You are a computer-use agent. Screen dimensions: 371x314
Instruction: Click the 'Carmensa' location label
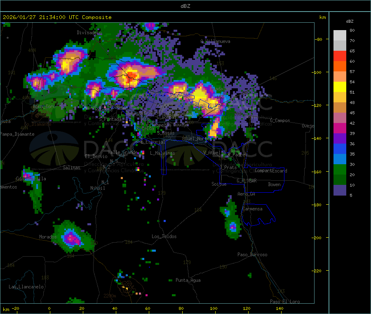coord(252,209)
